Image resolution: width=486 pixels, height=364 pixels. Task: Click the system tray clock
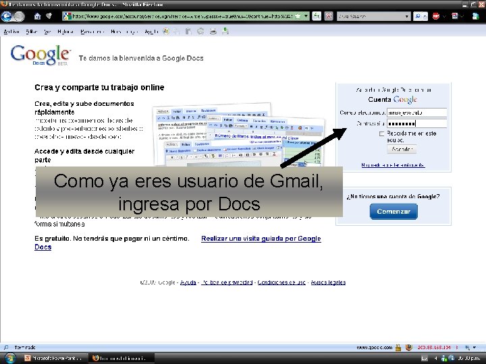click(x=469, y=359)
